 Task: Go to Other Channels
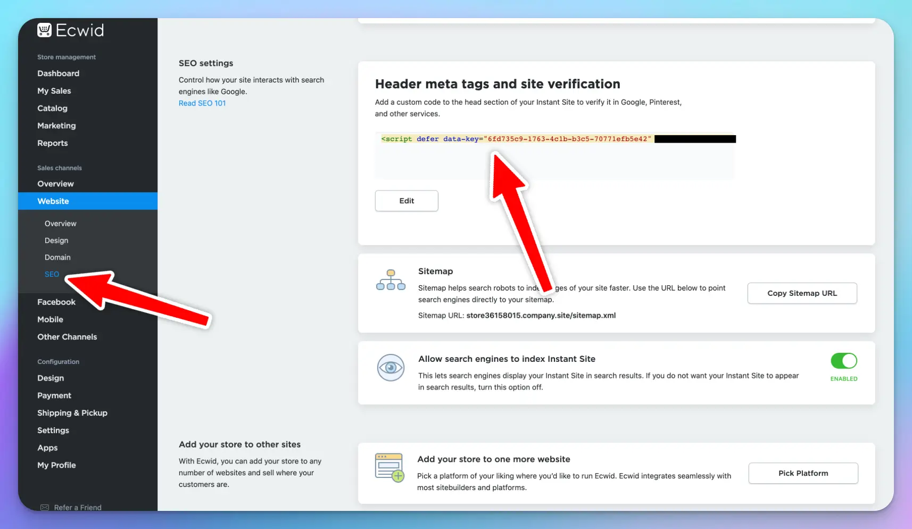pyautogui.click(x=67, y=336)
